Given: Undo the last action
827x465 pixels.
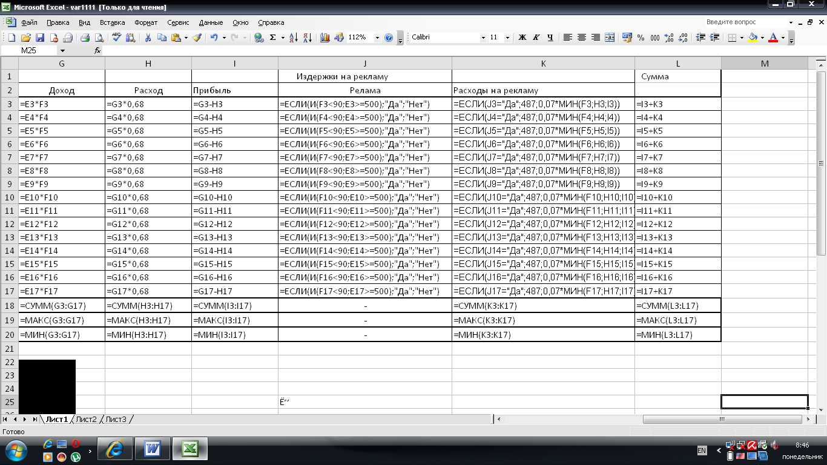Looking at the screenshot, I should point(214,38).
